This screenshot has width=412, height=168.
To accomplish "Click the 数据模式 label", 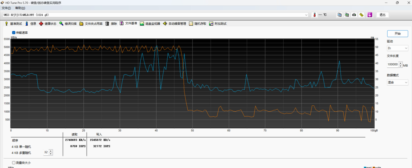I will click(393, 75).
